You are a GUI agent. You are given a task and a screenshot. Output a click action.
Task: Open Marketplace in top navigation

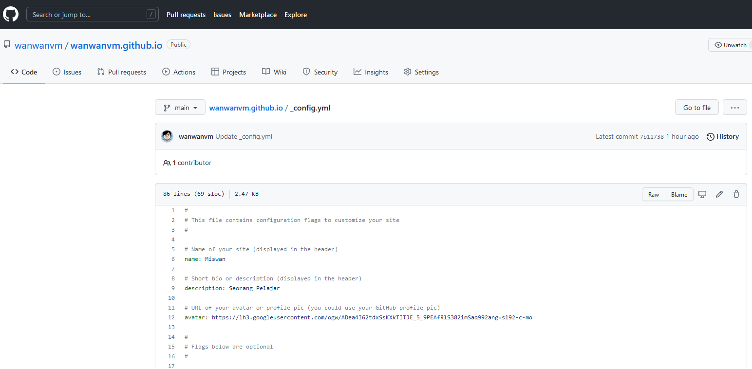click(258, 15)
